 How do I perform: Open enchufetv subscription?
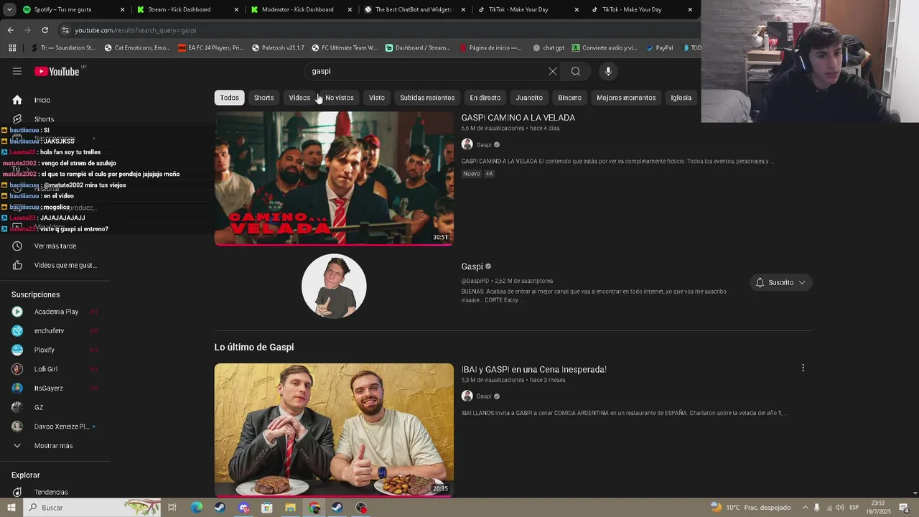(x=56, y=330)
